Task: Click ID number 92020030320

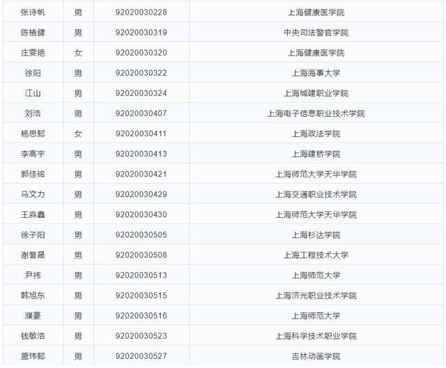Action: (x=141, y=53)
